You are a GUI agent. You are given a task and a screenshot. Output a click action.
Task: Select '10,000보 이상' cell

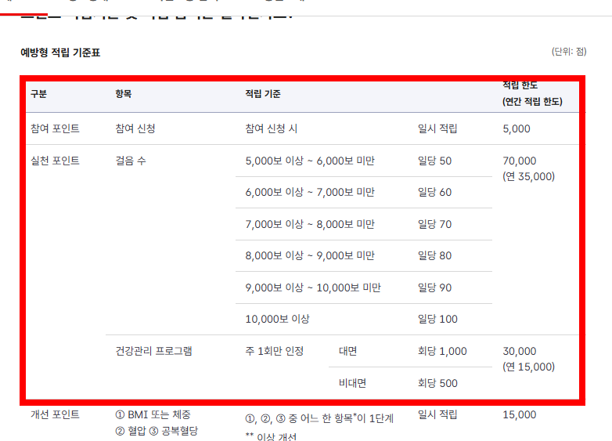coord(278,319)
